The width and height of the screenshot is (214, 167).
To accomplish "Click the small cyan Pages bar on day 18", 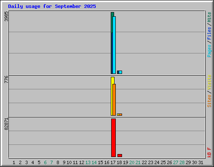I will pyautogui.click(x=120, y=72).
